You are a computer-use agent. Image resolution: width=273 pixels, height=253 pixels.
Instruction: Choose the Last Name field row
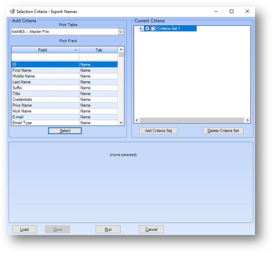point(45,82)
